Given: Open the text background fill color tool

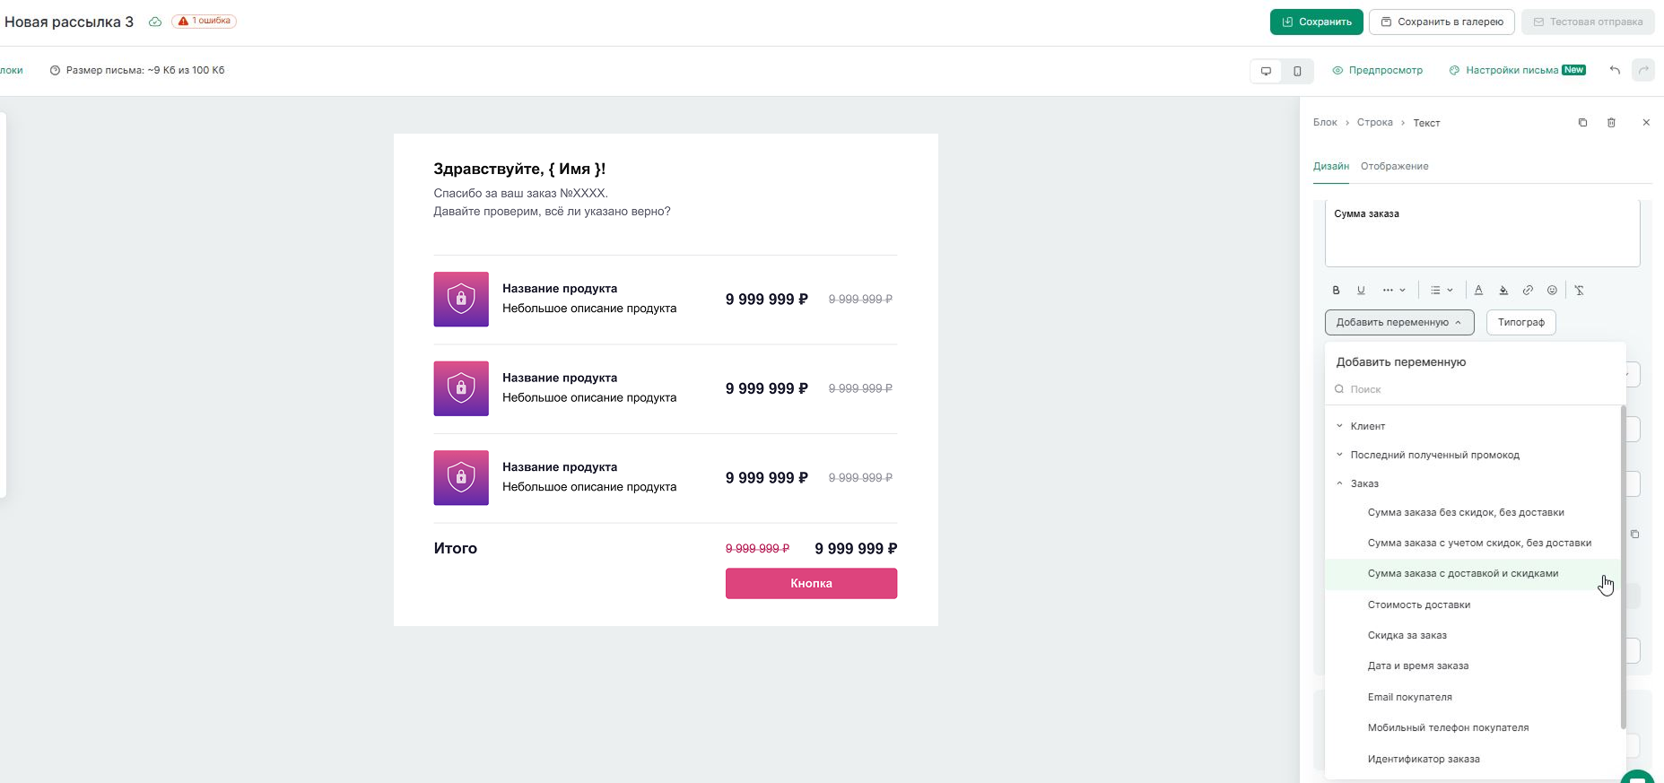Looking at the screenshot, I should point(1503,290).
